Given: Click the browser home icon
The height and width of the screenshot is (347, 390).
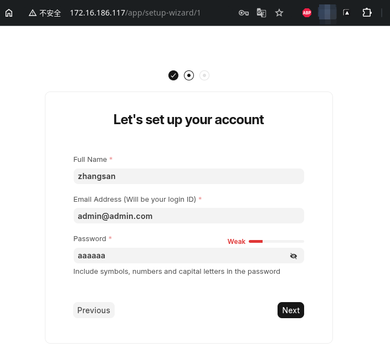Looking at the screenshot, I should 9,13.
